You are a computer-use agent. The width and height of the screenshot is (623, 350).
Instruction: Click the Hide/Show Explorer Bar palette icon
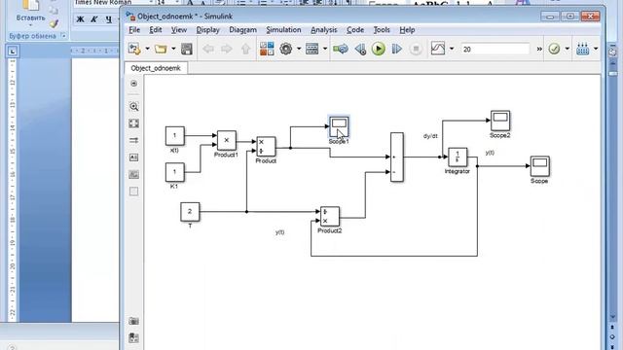coord(134,84)
